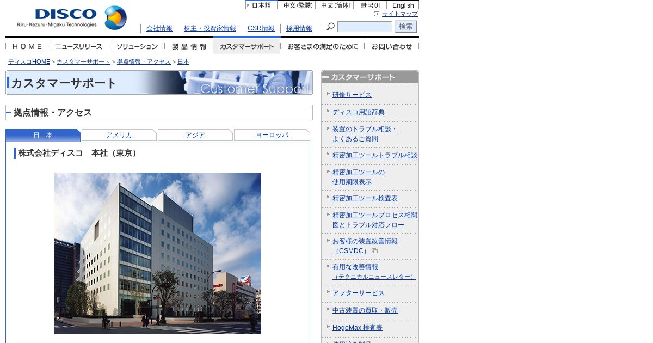
Task: Focus the site search input field
Action: coord(365,27)
